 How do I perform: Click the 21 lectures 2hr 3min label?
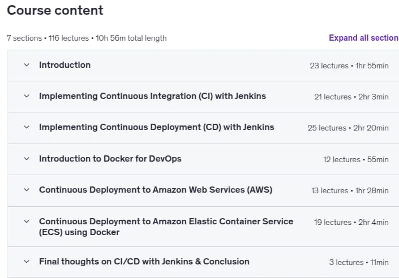[x=351, y=97]
